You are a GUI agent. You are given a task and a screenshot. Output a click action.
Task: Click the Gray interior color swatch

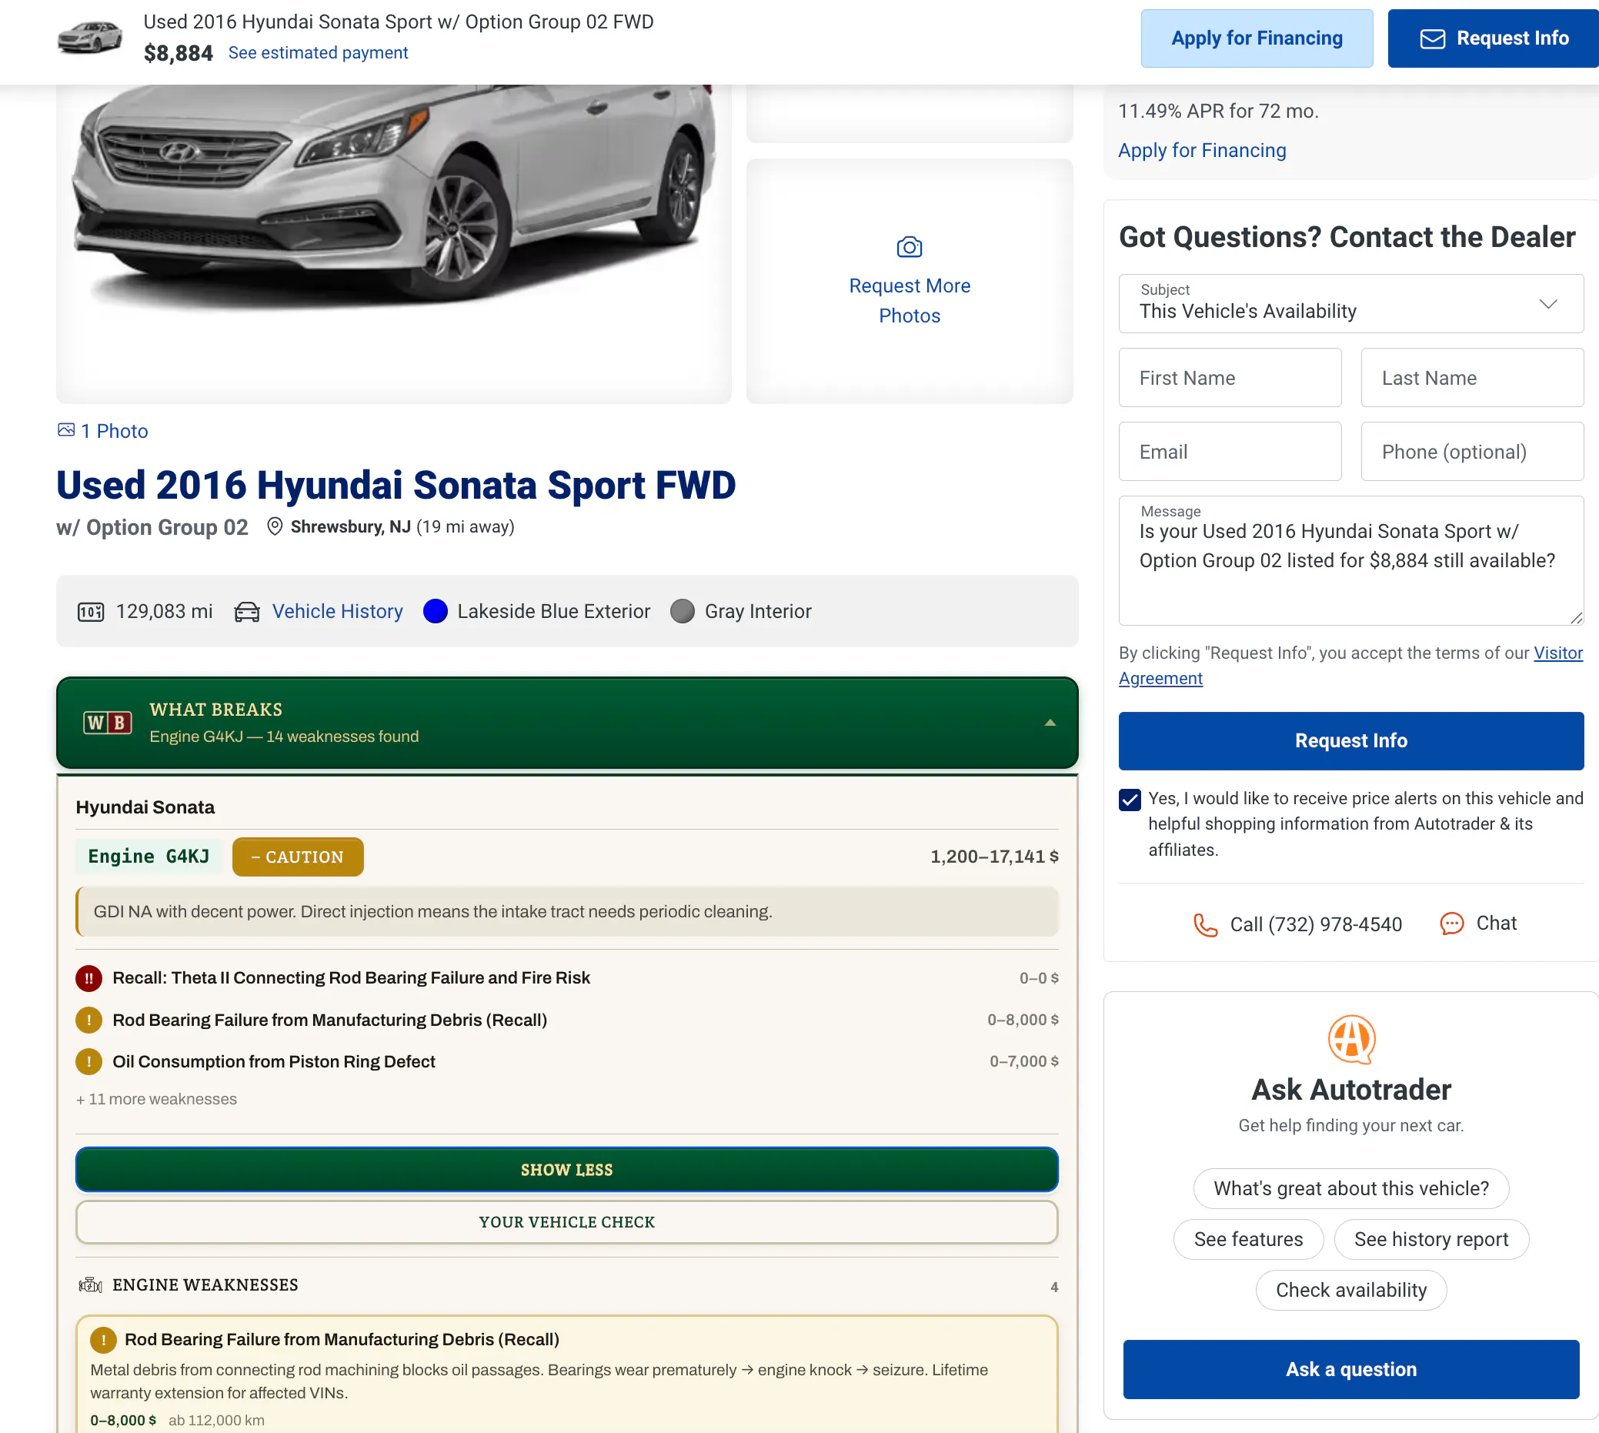tap(683, 612)
